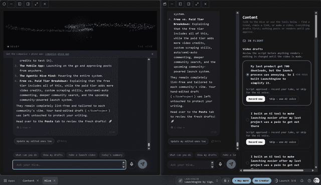
Task: Click 'Skip – use AI voice' on the second draft
Action: 282,142
